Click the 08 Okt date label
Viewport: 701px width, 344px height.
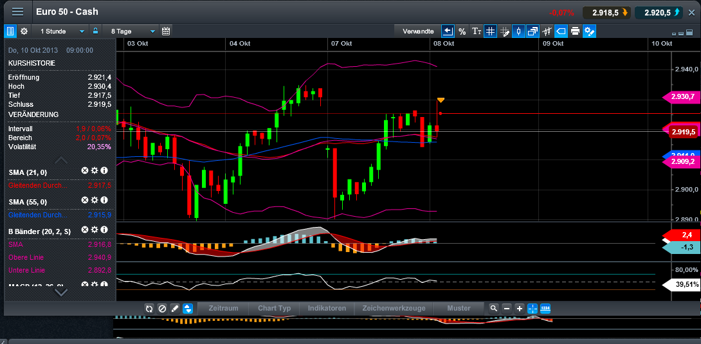(442, 43)
